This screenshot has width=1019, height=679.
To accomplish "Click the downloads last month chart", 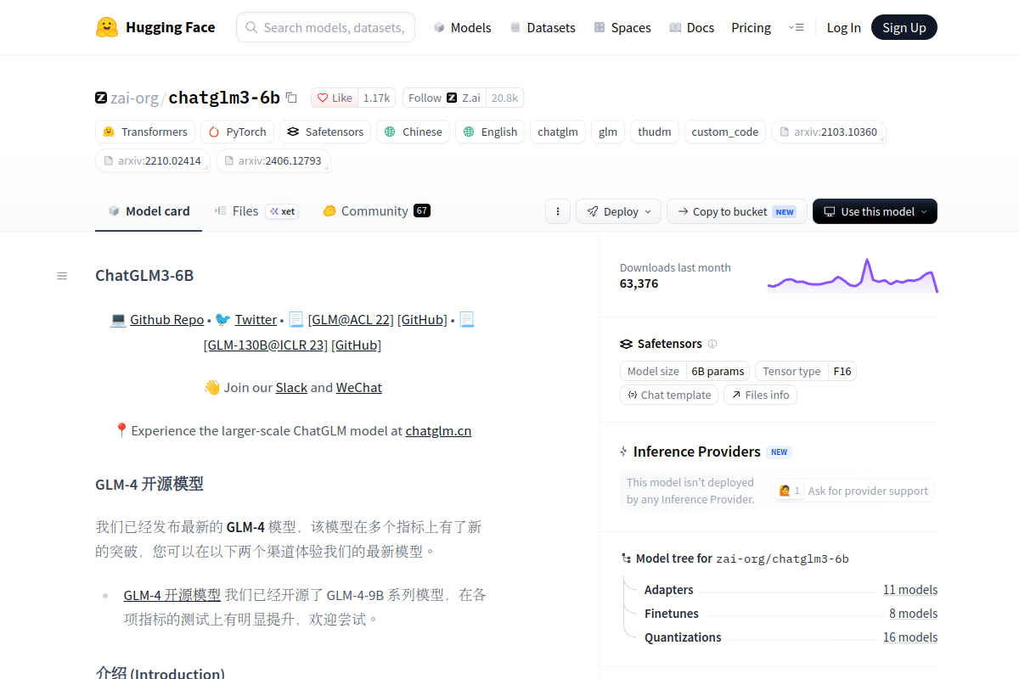I will point(853,276).
